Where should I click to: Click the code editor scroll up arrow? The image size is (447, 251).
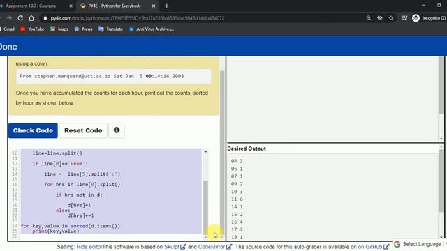(x=205, y=152)
